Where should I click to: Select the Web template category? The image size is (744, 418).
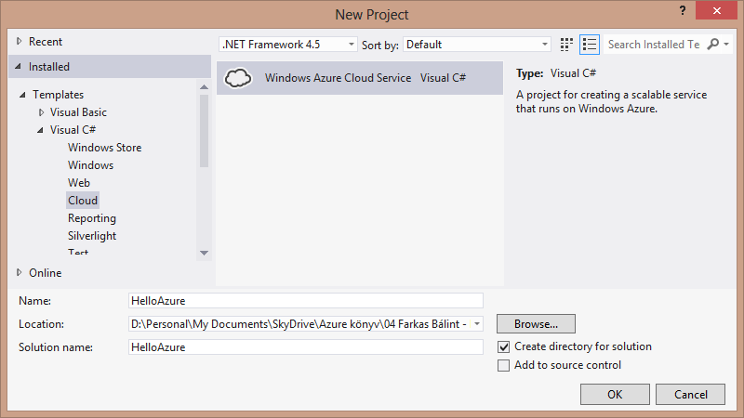(79, 182)
